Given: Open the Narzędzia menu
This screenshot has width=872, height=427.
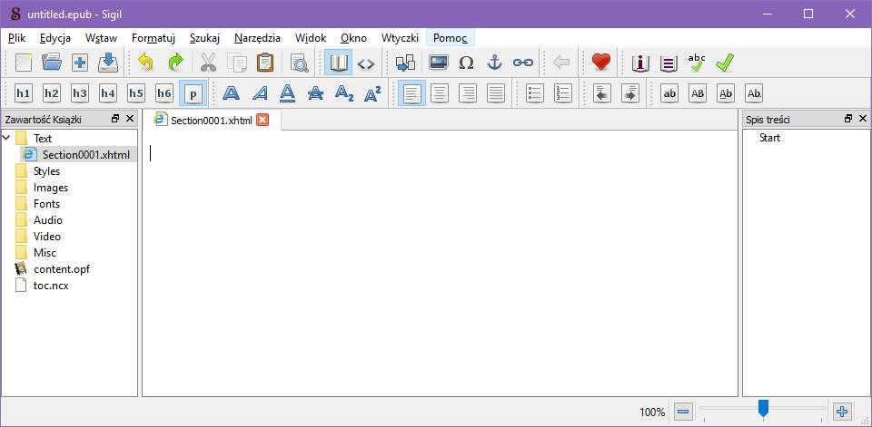Looking at the screenshot, I should pyautogui.click(x=258, y=38).
